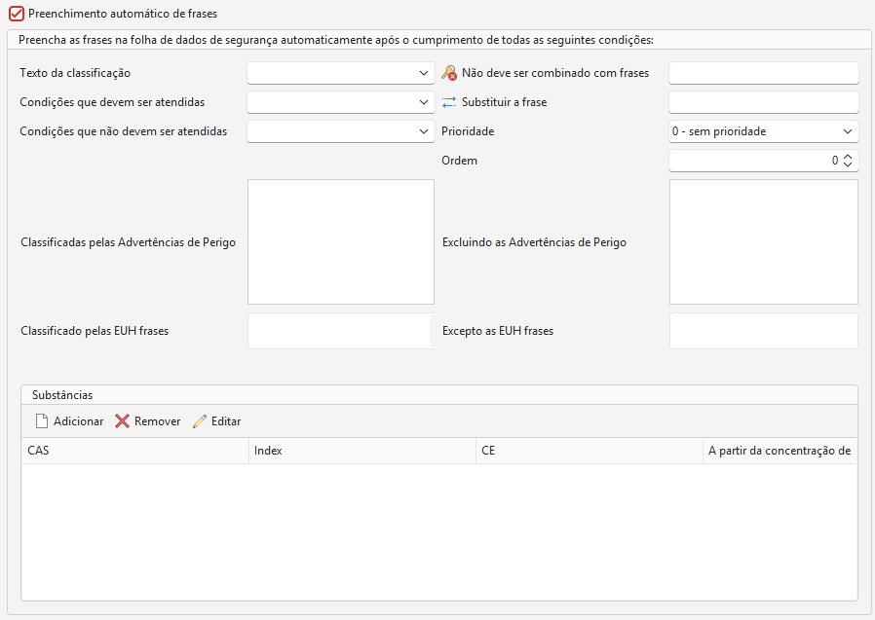Sort by the Index column header
This screenshot has height=620, width=875.
click(362, 451)
